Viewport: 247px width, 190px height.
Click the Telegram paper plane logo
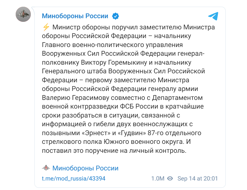213,16
